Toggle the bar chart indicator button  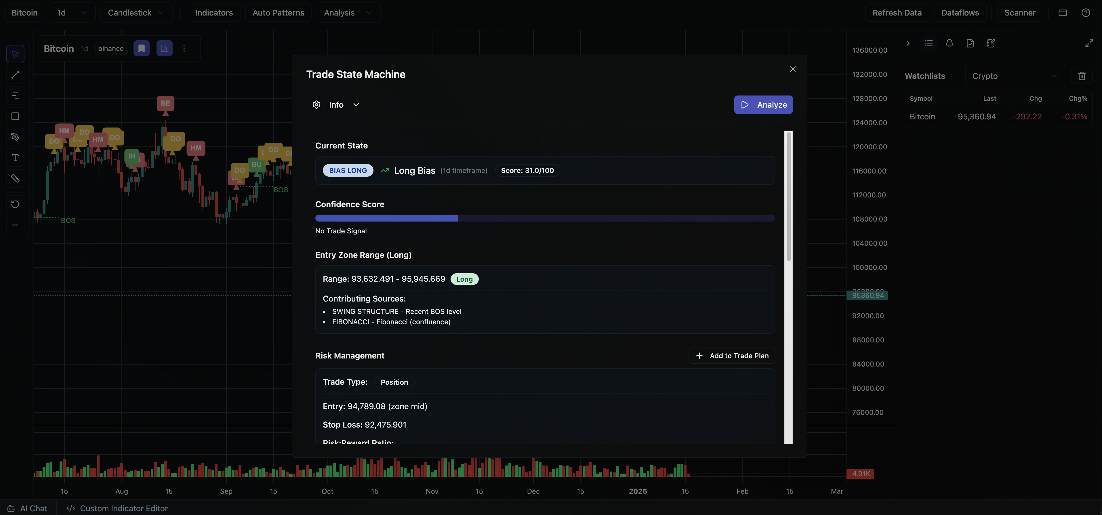tap(164, 48)
